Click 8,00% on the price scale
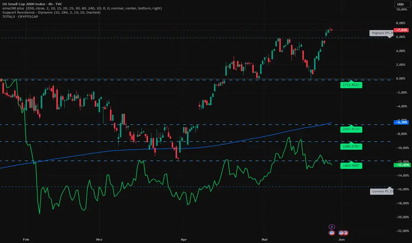The height and width of the screenshot is (243, 412). [401, 23]
